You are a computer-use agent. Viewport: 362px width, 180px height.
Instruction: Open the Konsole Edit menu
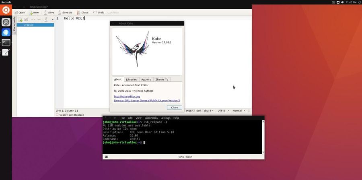pyautogui.click(x=130, y=118)
